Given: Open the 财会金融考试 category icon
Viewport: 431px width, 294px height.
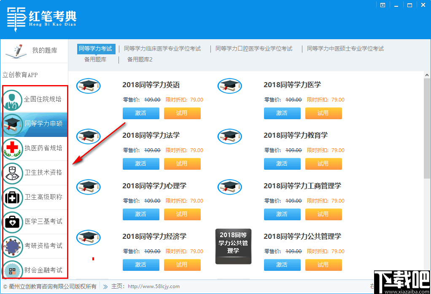Looking at the screenshot, I should [12, 270].
